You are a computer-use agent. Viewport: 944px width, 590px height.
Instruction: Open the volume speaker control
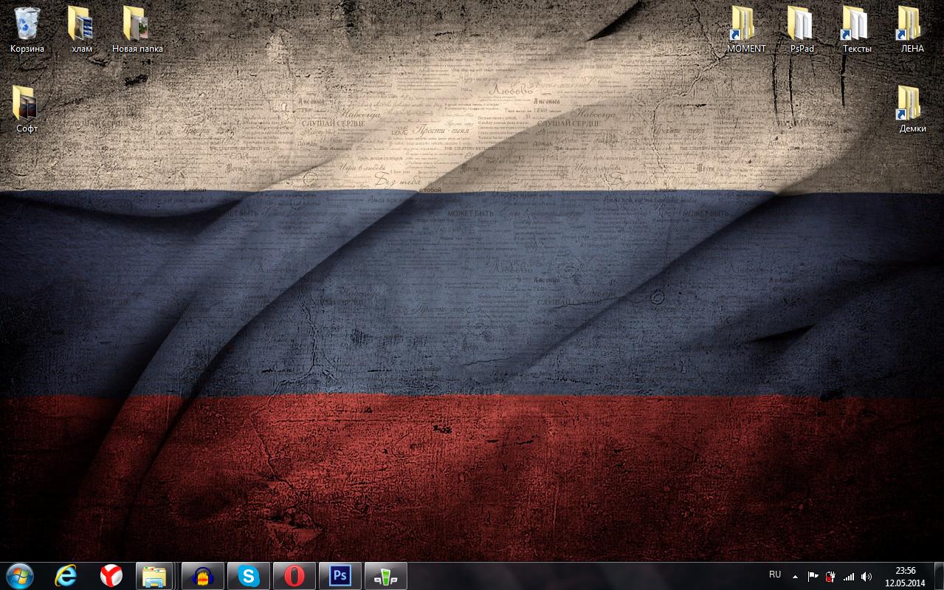(x=867, y=577)
